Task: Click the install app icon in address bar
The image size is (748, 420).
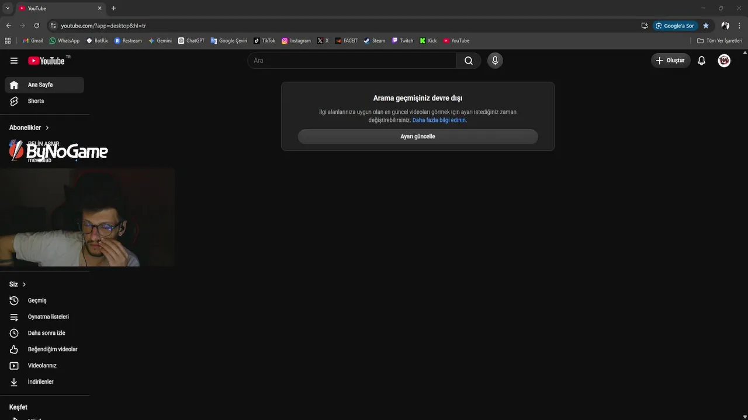Action: click(645, 26)
